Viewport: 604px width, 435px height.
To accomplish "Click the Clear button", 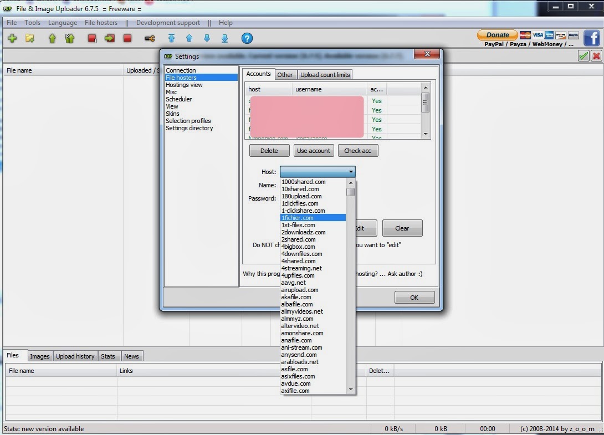I will pyautogui.click(x=402, y=228).
